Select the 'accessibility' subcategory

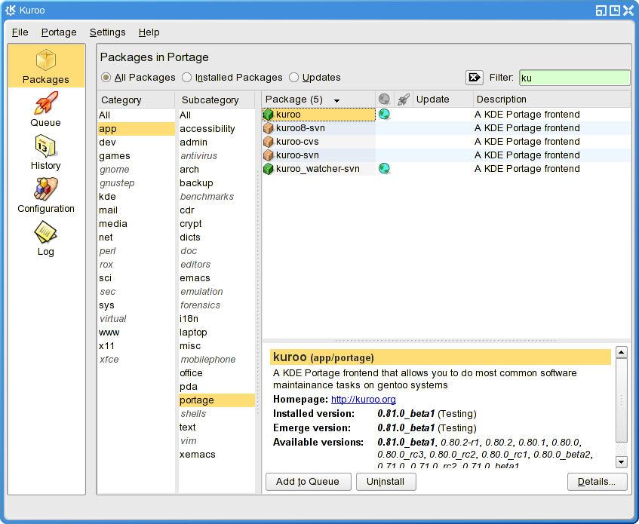coord(217,129)
